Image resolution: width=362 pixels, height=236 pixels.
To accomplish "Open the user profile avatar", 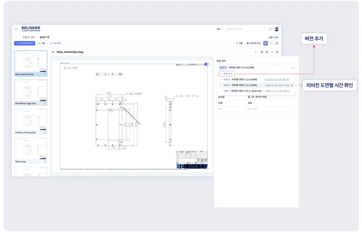I will tap(276, 29).
